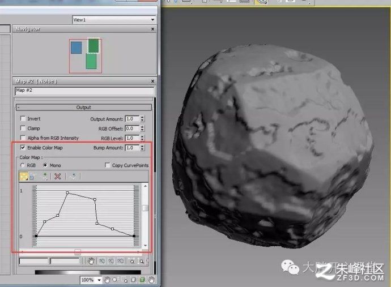Image resolution: width=391 pixels, height=287 pixels.
Task: Click the RGB Offset value field
Action: 132,128
